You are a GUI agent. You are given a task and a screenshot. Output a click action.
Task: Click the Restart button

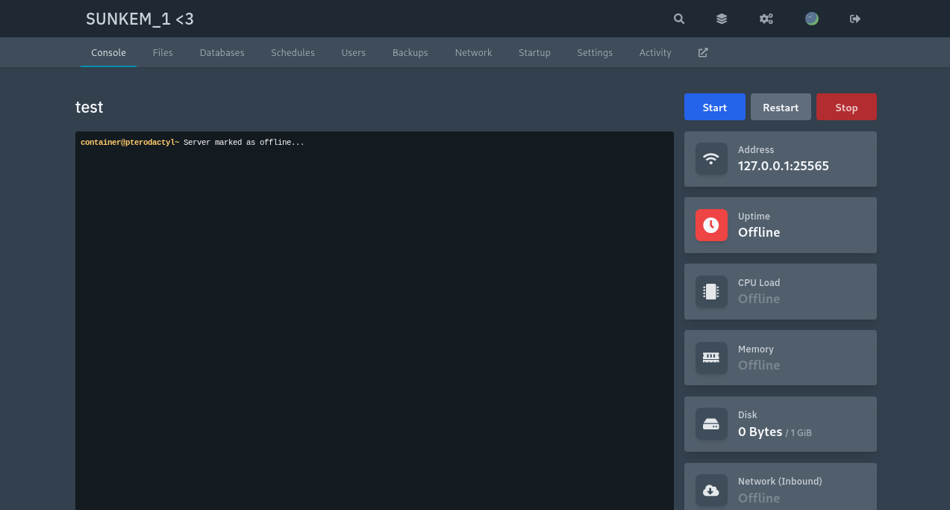click(781, 107)
